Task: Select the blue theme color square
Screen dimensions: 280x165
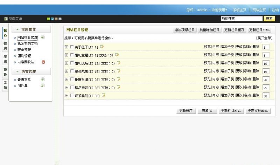Action: click(52, 19)
